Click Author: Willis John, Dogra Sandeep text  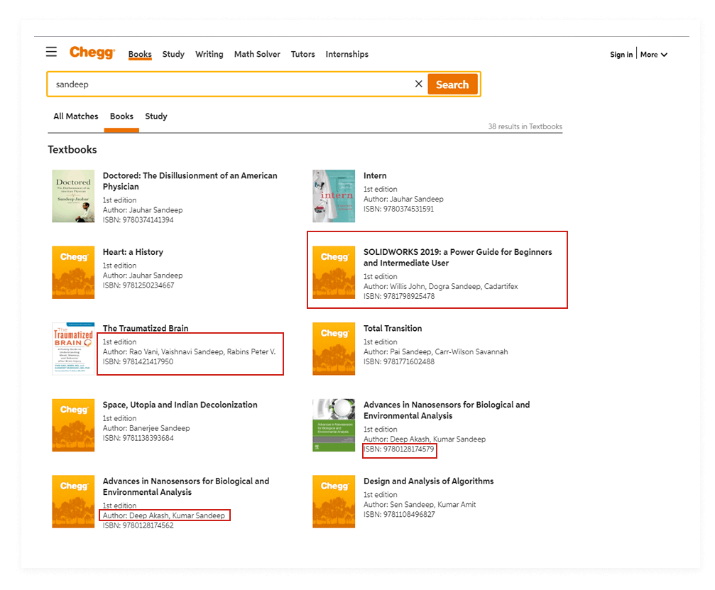click(x=440, y=286)
